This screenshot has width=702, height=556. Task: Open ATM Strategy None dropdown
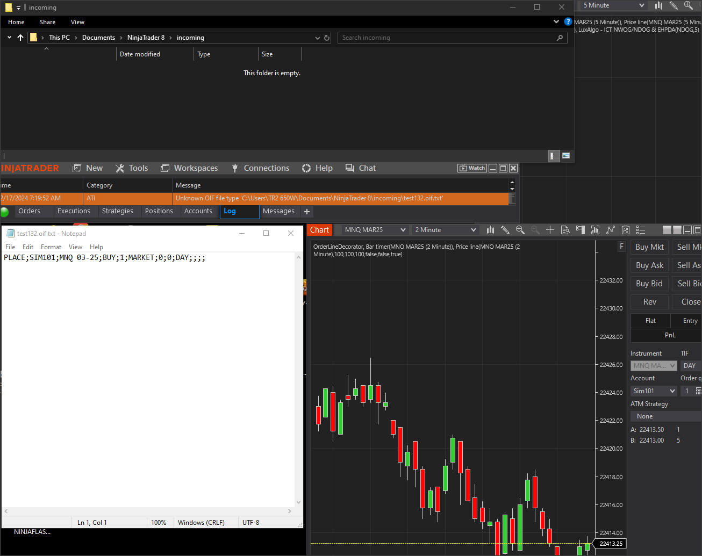coord(666,416)
